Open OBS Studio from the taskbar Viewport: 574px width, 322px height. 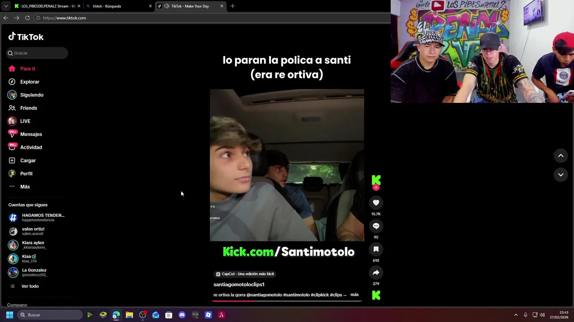(143, 315)
